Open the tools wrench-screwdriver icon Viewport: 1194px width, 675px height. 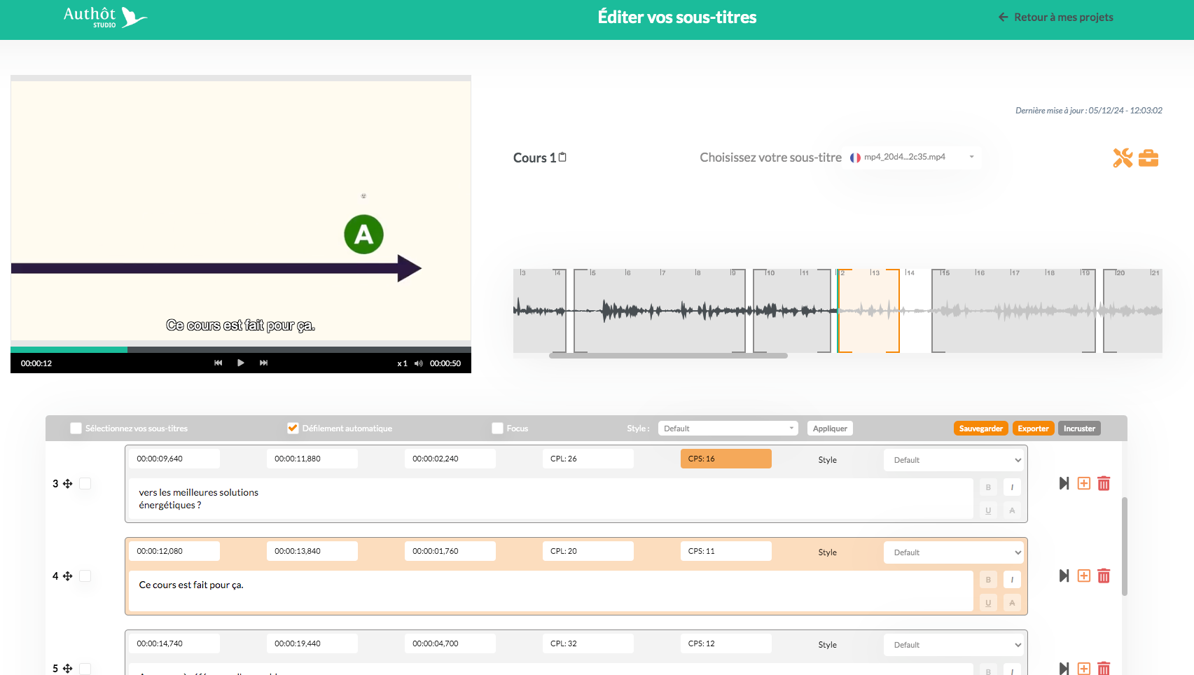[1123, 158]
